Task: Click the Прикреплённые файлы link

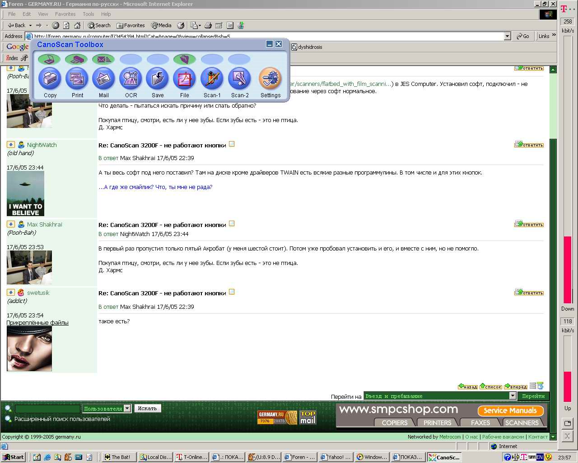Action: 37,322
